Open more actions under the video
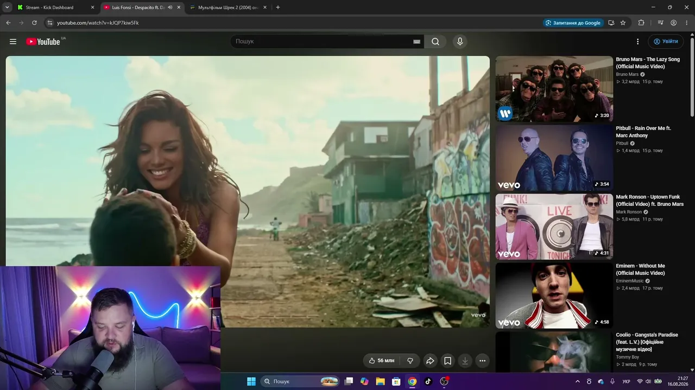This screenshot has height=390, width=695. (x=482, y=361)
